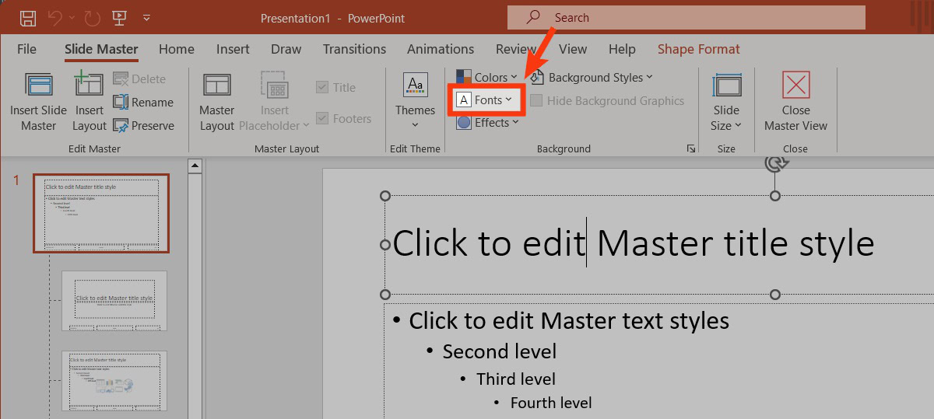The height and width of the screenshot is (419, 934).
Task: Switch to the Transitions tab
Action: pyautogui.click(x=354, y=49)
